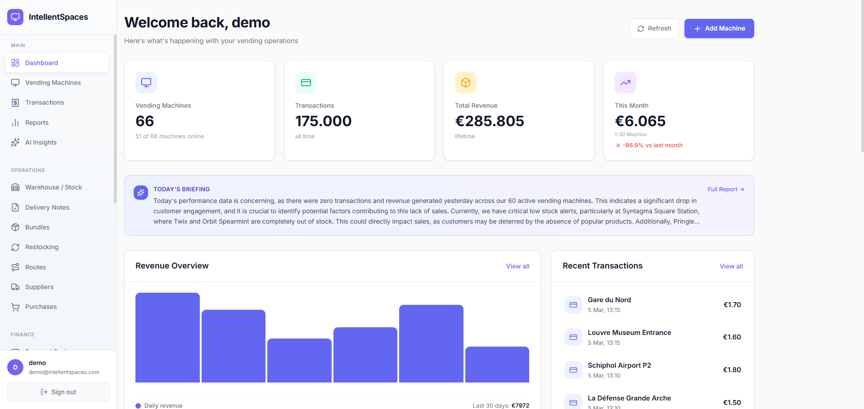Click the tallest first bar in revenue chart
864x409 pixels.
(x=167, y=338)
